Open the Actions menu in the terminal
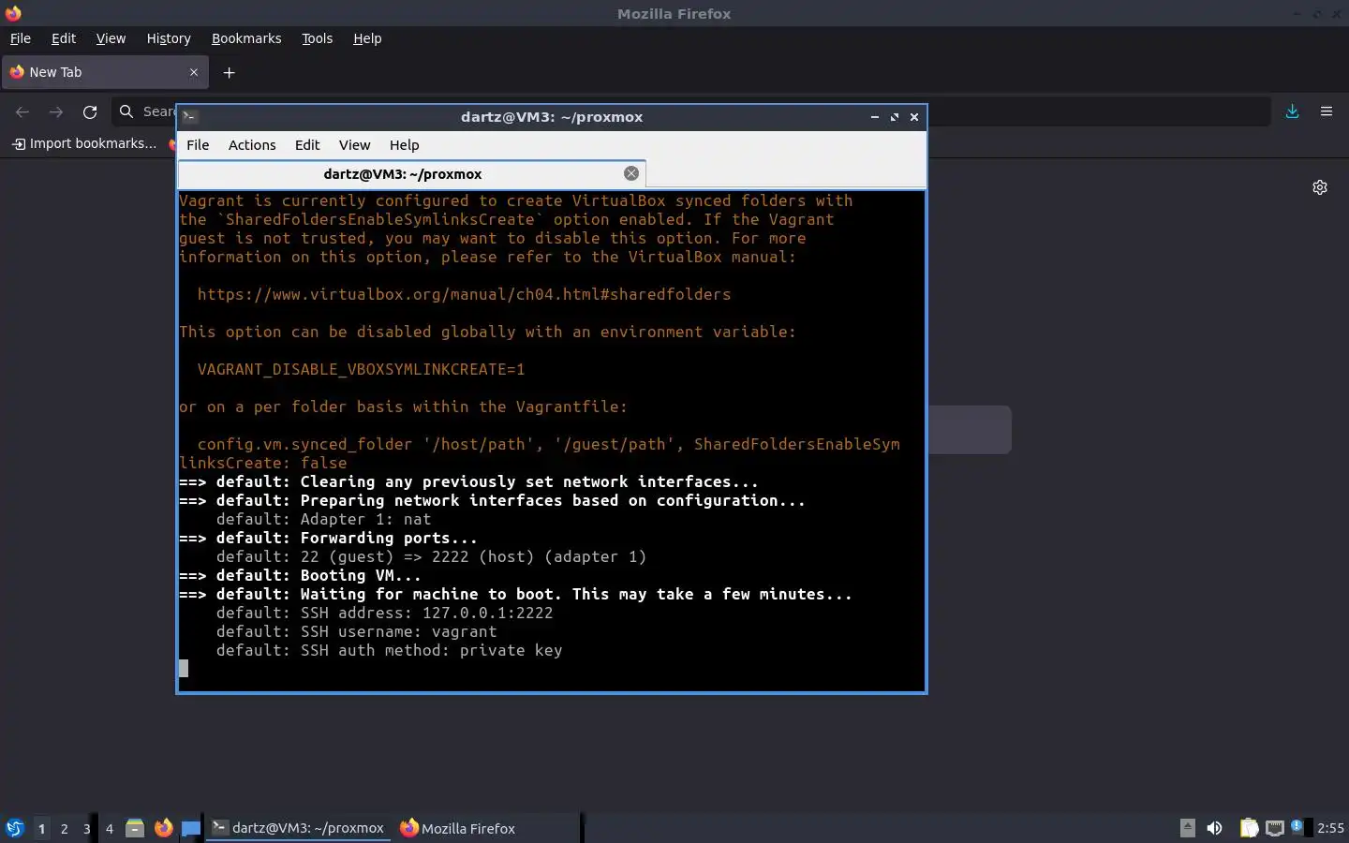1349x843 pixels. pos(252,145)
